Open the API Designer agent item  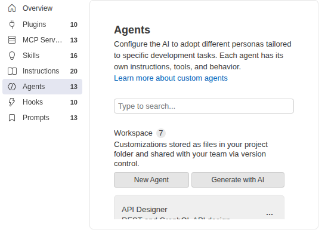click(x=199, y=207)
